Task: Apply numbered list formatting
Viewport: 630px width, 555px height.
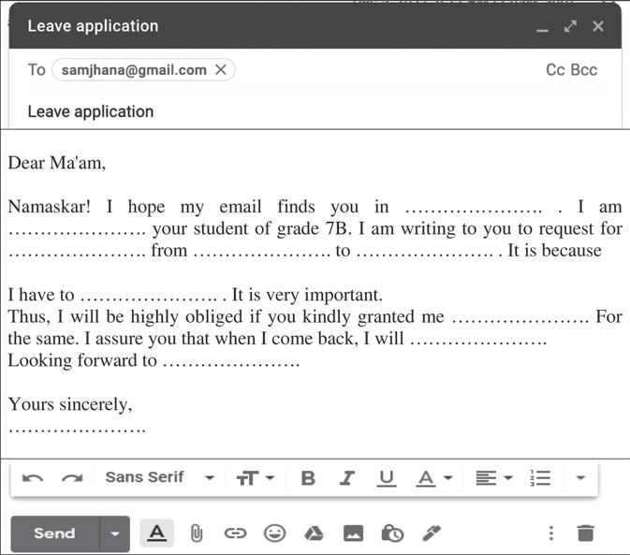Action: (540, 478)
